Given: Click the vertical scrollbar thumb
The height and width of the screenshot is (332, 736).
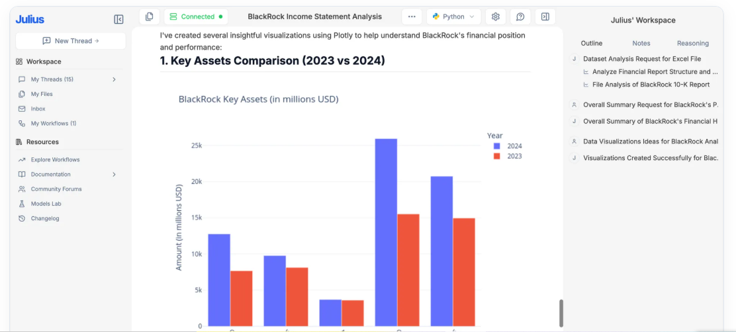Looking at the screenshot, I should click(x=561, y=313).
